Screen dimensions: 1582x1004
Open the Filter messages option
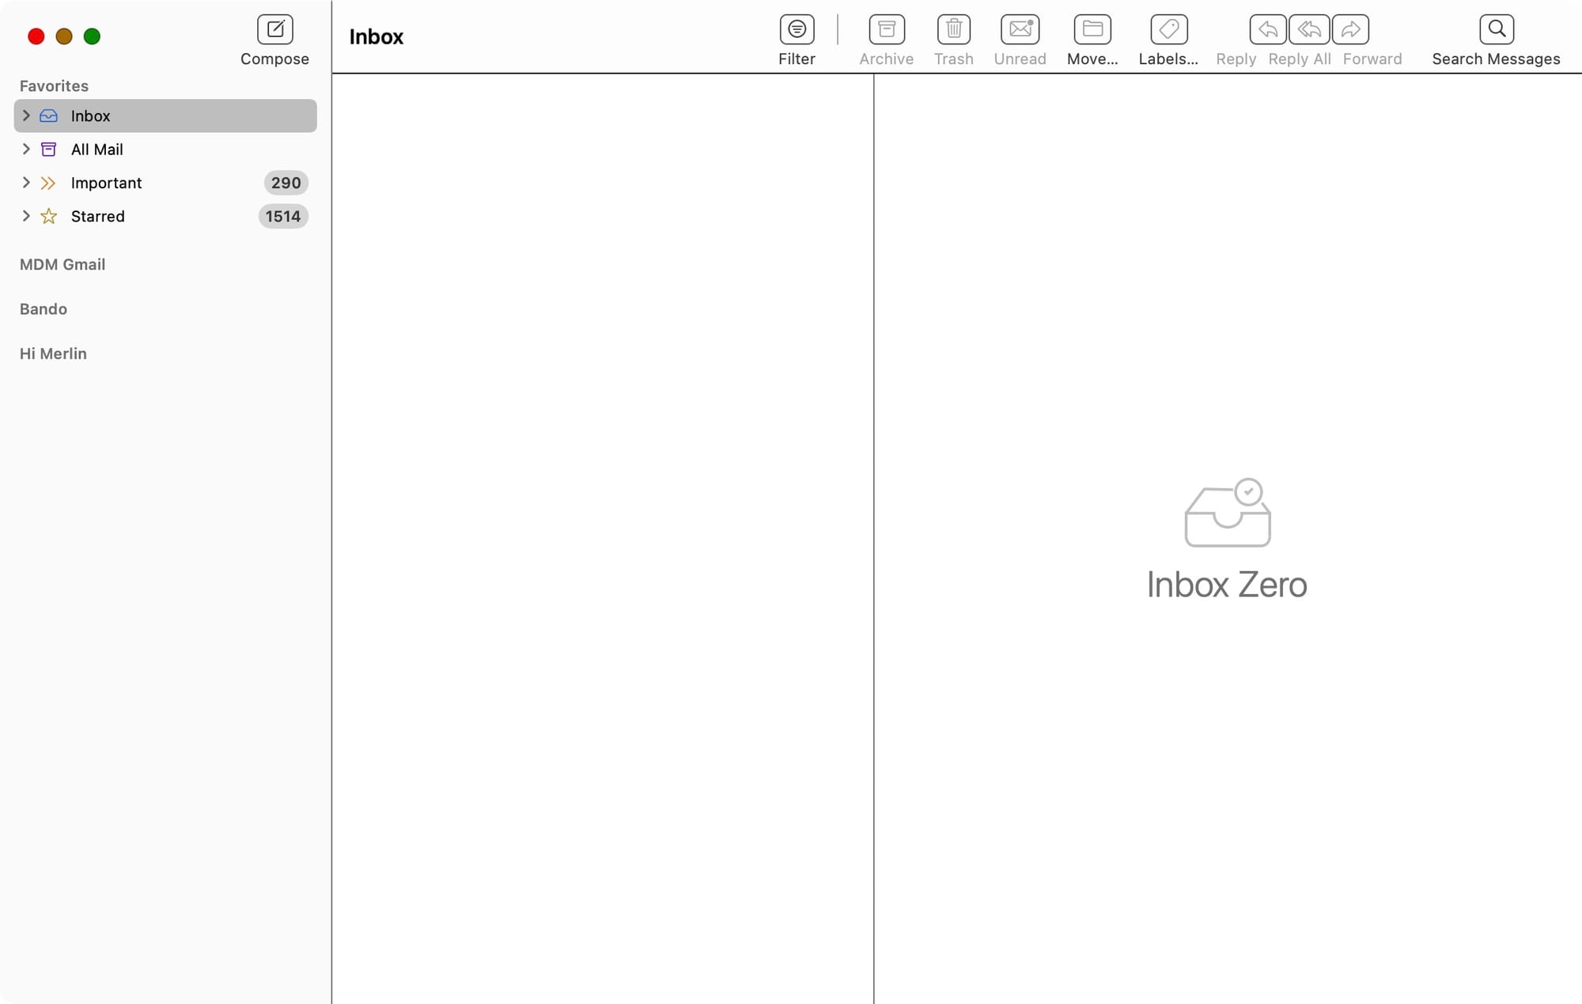[797, 30]
